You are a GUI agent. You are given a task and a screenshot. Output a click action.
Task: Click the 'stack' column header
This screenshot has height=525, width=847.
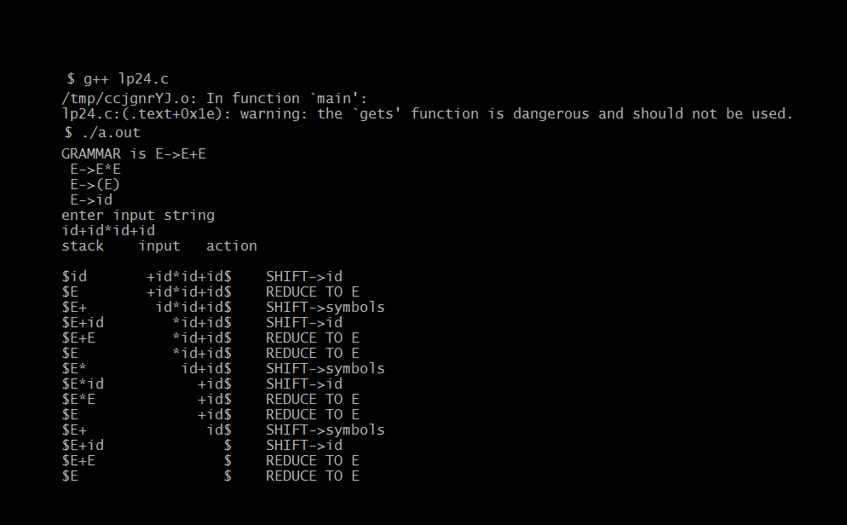tap(82, 245)
